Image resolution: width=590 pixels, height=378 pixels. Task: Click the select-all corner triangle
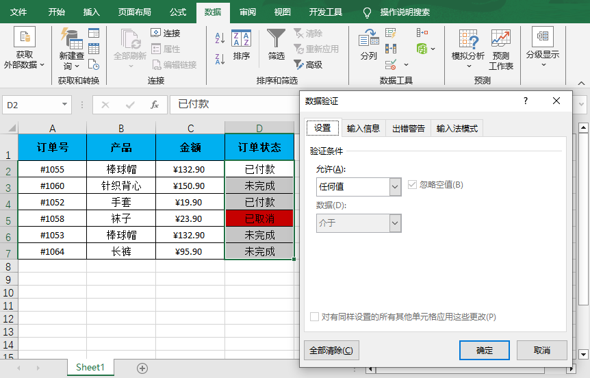click(12, 128)
